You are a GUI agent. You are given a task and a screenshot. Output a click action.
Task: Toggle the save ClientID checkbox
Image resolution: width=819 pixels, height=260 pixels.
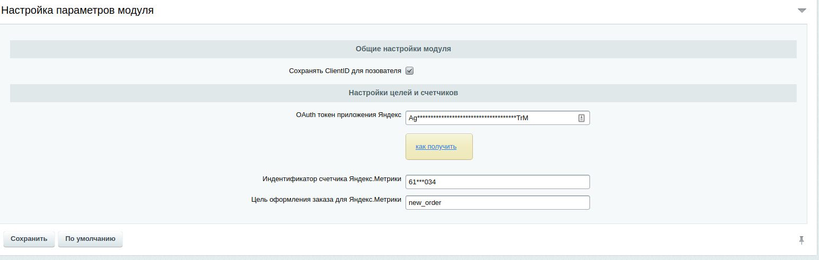[x=409, y=71]
